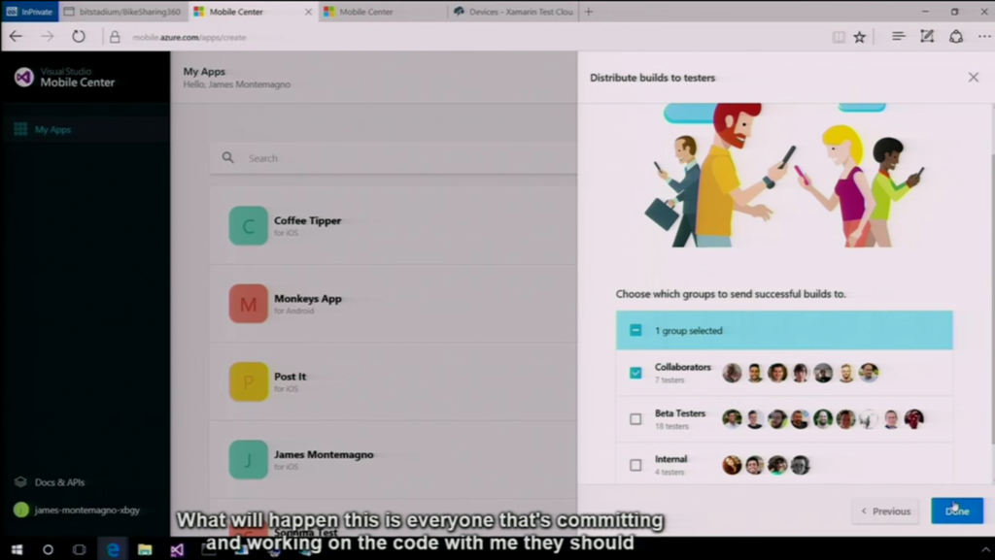Click the Done button
The image size is (995, 560).
(957, 511)
